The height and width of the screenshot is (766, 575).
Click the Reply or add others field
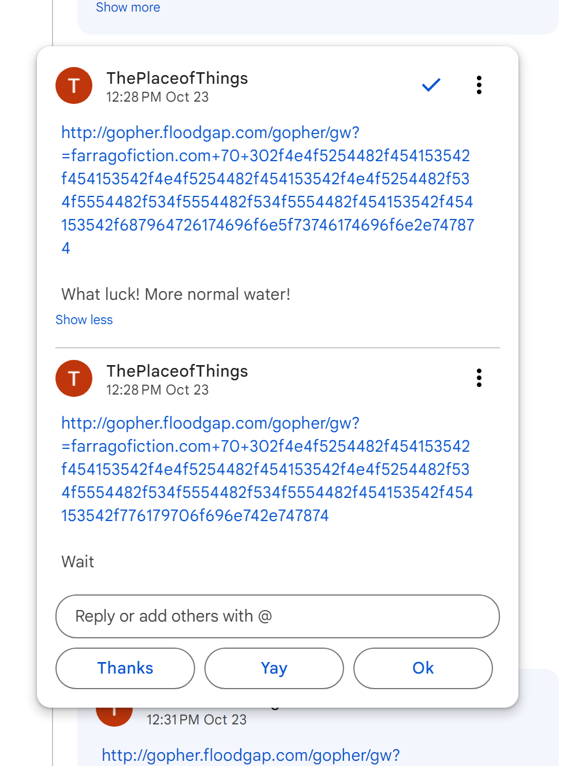[277, 616]
